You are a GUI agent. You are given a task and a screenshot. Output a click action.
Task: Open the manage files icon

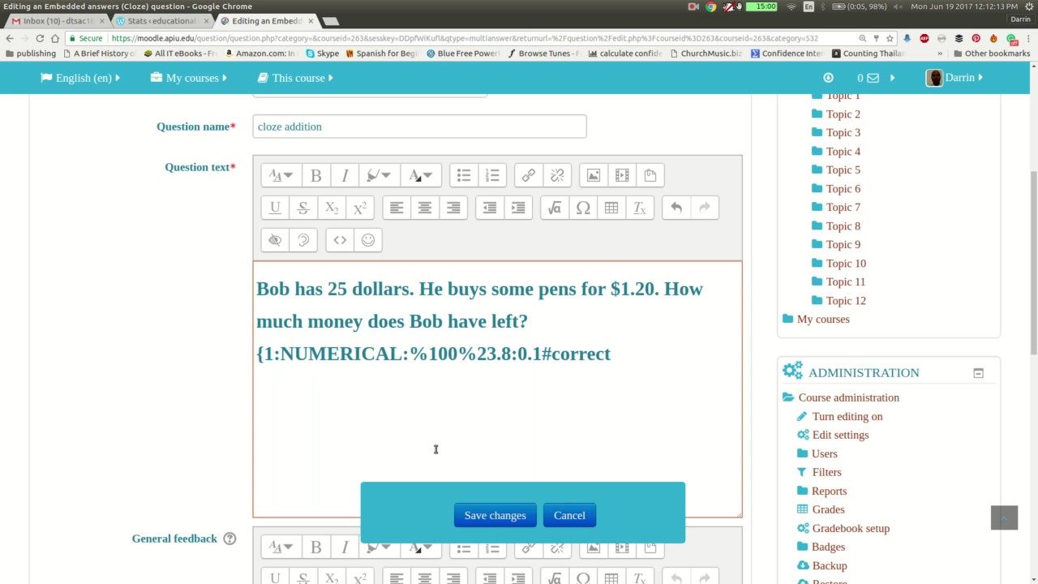(x=650, y=175)
